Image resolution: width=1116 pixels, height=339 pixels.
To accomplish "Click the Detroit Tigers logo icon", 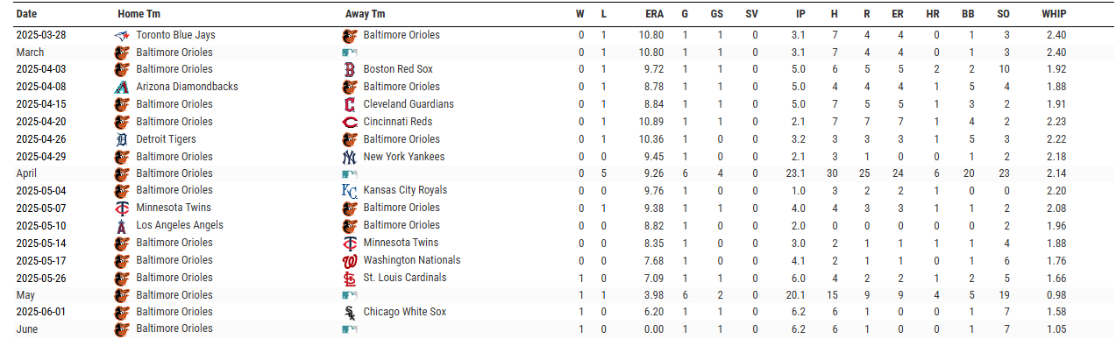I will click(121, 140).
